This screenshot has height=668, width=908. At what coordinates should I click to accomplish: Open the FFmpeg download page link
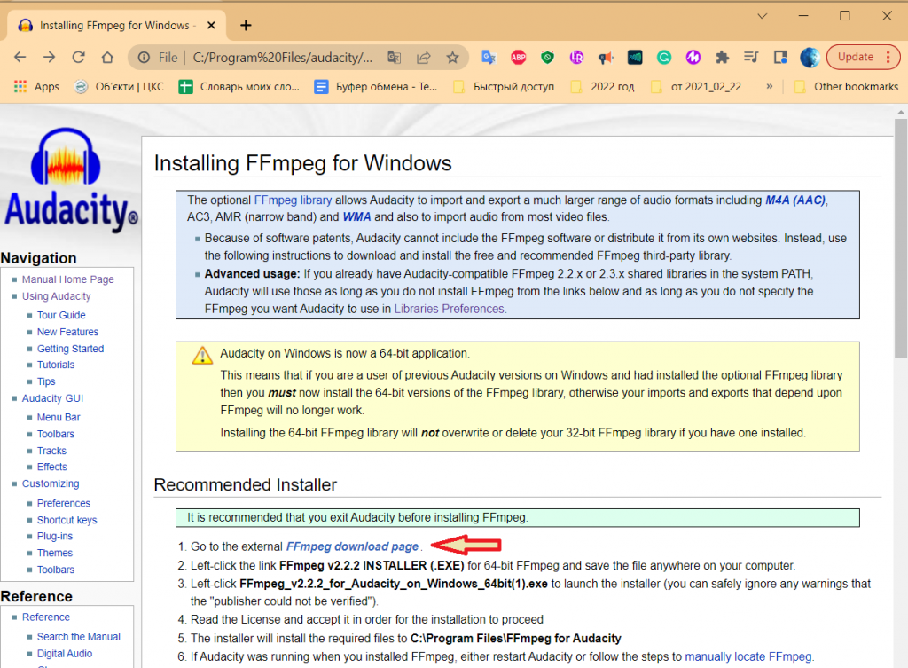click(x=352, y=547)
